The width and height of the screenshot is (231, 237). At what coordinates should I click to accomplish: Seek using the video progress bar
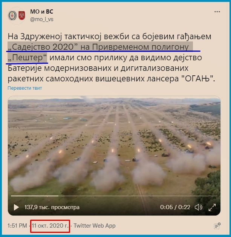[x=114, y=196]
